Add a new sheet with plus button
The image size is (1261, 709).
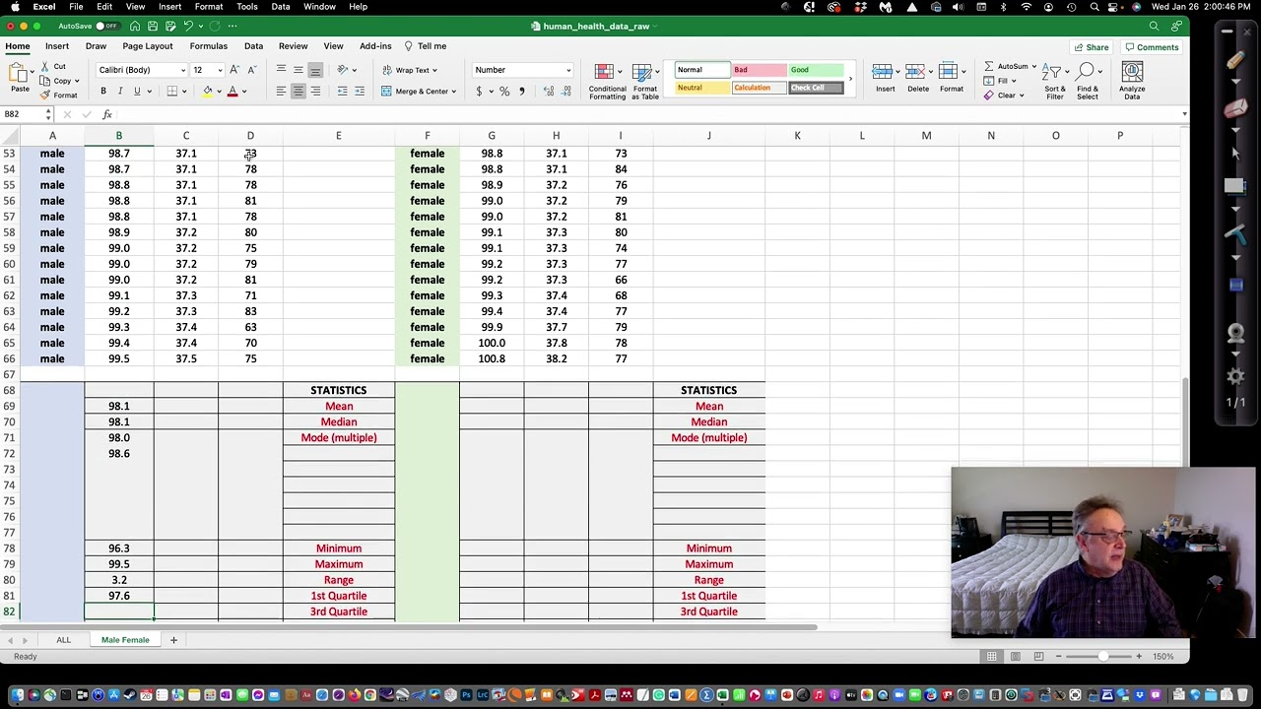tap(173, 640)
